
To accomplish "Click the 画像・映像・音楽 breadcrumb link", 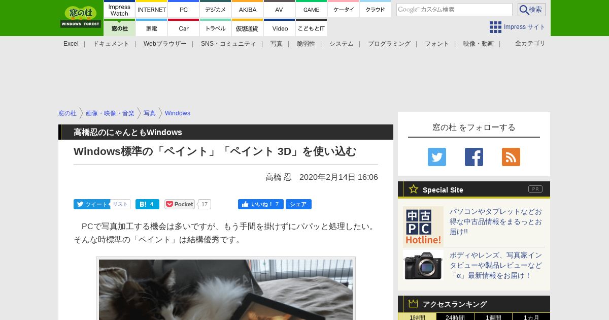I will click(110, 113).
